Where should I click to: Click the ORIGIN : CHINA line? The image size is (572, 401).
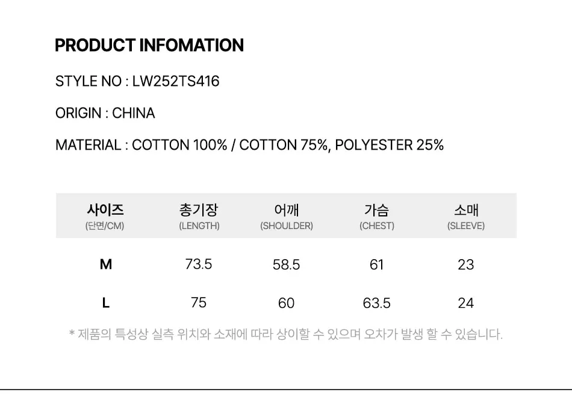[105, 113]
